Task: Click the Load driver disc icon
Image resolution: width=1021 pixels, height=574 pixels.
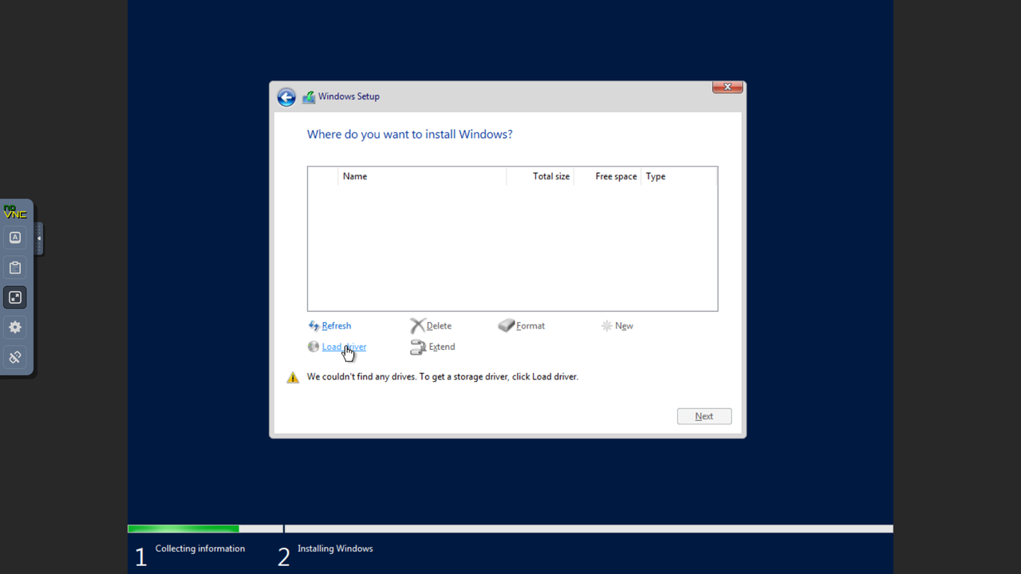Action: [x=313, y=347]
